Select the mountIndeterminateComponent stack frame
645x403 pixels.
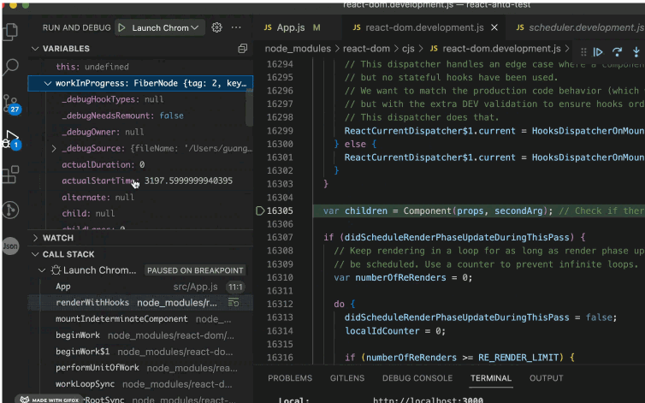coord(140,319)
